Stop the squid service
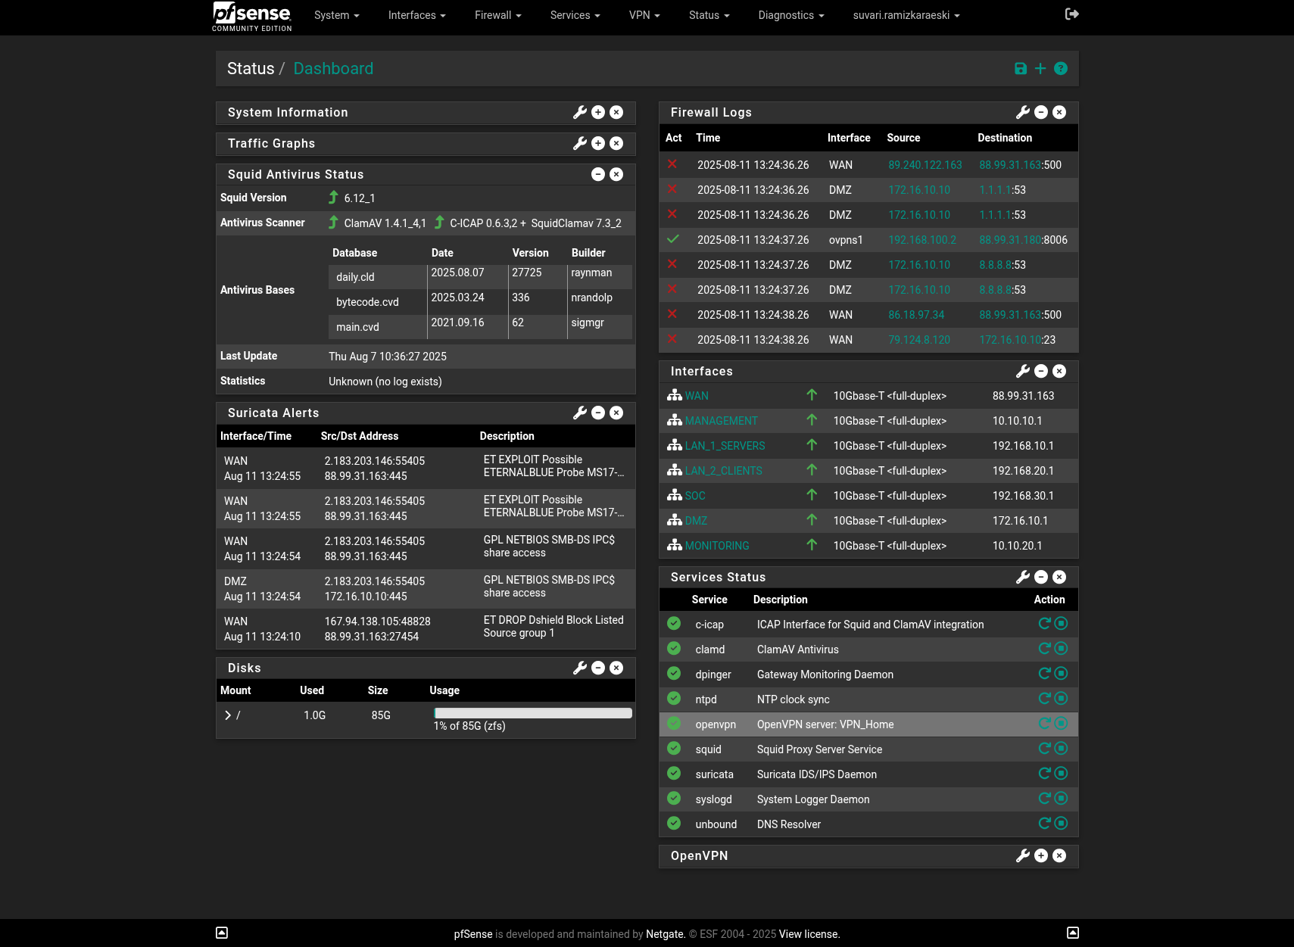 1061,748
